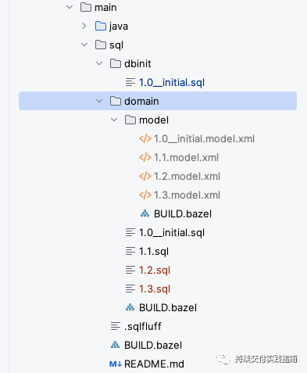The image size is (307, 373).
Task: Click the text file icon beside .sqlfluff
Action: click(116, 326)
